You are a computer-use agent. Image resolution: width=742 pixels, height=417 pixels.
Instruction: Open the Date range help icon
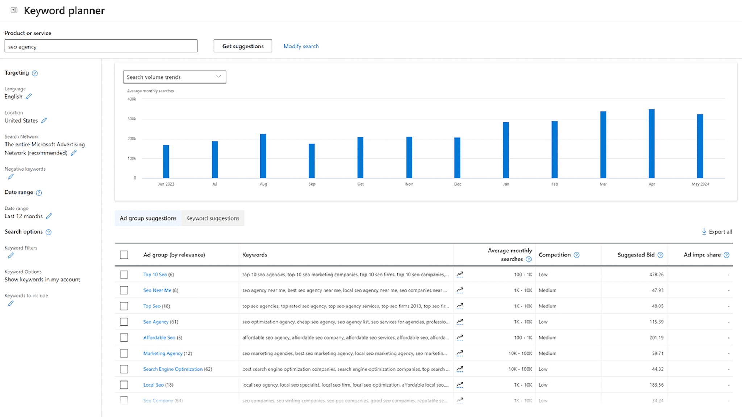[x=39, y=193]
